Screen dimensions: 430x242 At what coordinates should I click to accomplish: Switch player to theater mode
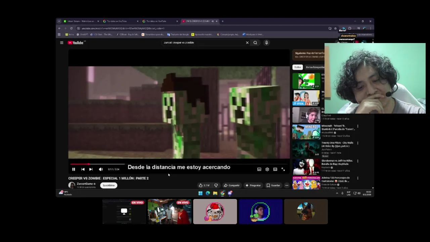(x=275, y=169)
